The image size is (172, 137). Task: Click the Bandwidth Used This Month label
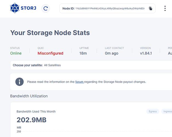pos(36,111)
